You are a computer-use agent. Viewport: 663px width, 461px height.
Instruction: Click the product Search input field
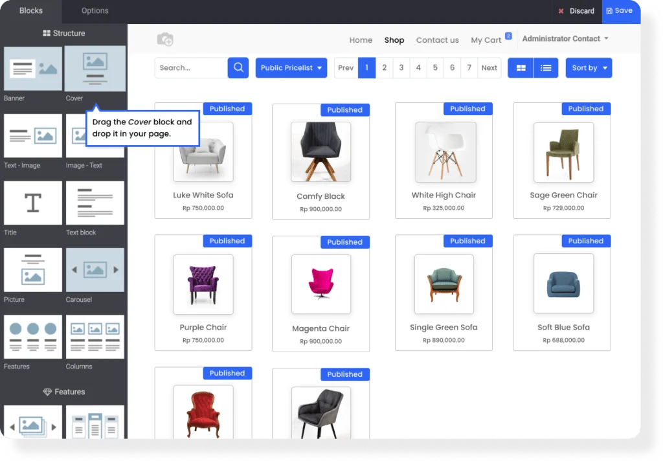(x=191, y=68)
